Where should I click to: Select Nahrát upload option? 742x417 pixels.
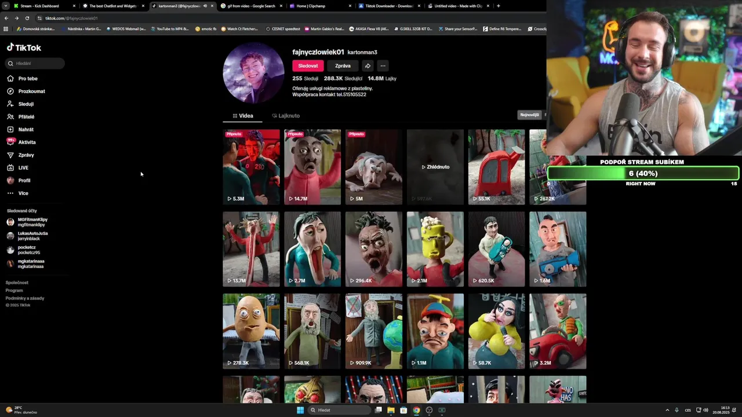click(x=21, y=130)
